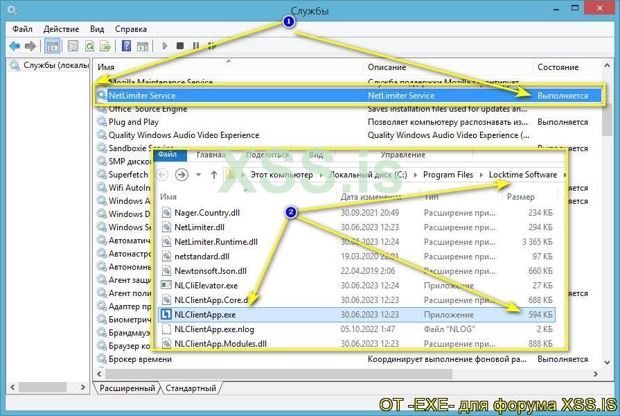620x416 pixels.
Task: Stop the service with the square icon
Action: tap(180, 46)
